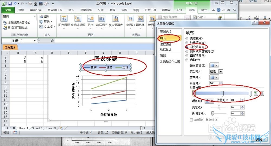The height and width of the screenshot is (146, 271).
Task: Click the Angle (角度) spinner arrows
Action: 221,83
